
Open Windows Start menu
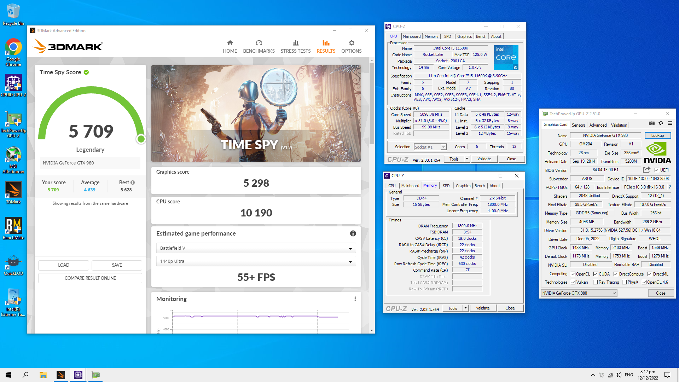coord(8,375)
